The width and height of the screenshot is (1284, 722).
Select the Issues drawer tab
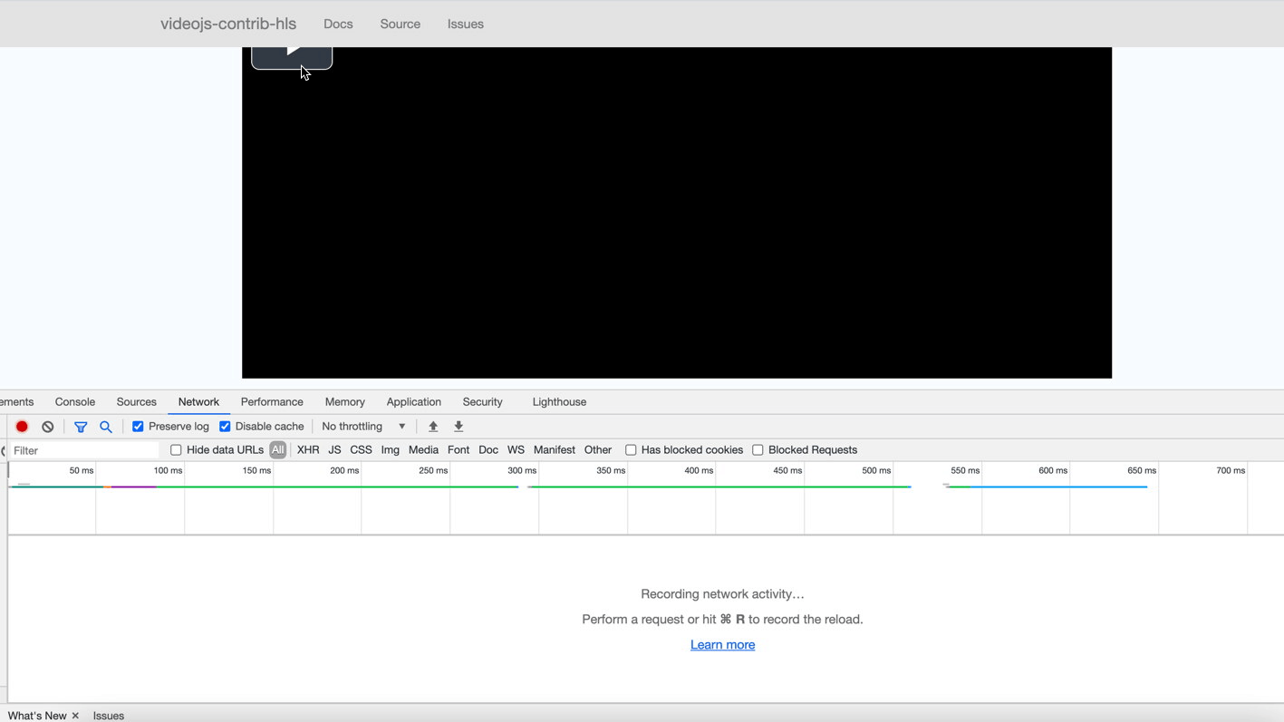point(109,716)
